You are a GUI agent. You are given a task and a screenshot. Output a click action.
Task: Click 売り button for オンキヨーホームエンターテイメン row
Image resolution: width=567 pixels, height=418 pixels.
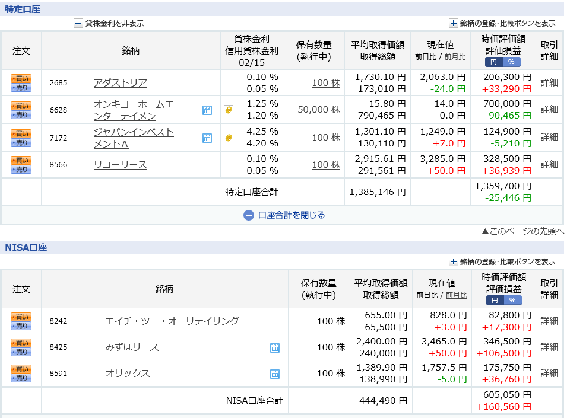pyautogui.click(x=21, y=115)
